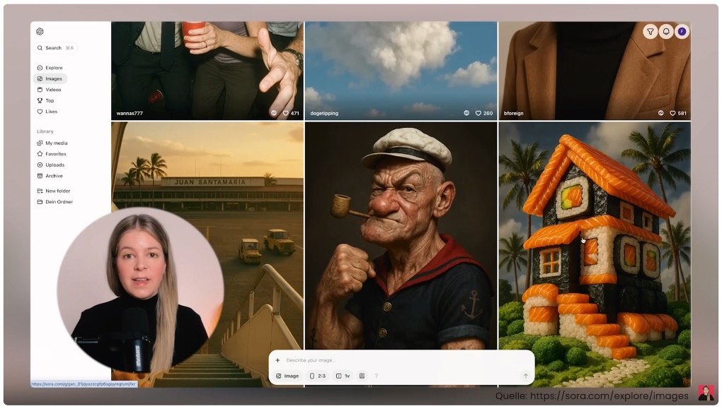Like the bforeign coat image
Screen dimensions: 722x411
(x=672, y=113)
